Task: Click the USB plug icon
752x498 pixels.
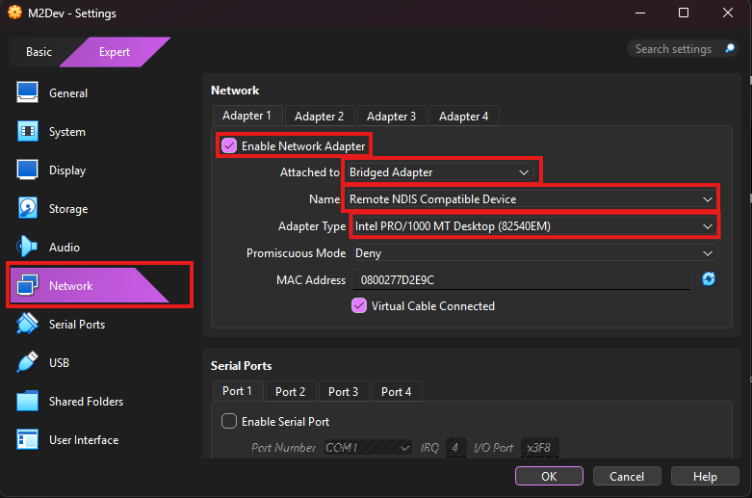Action: click(28, 363)
